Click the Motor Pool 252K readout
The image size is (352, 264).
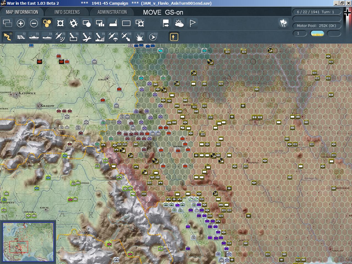[317, 26]
